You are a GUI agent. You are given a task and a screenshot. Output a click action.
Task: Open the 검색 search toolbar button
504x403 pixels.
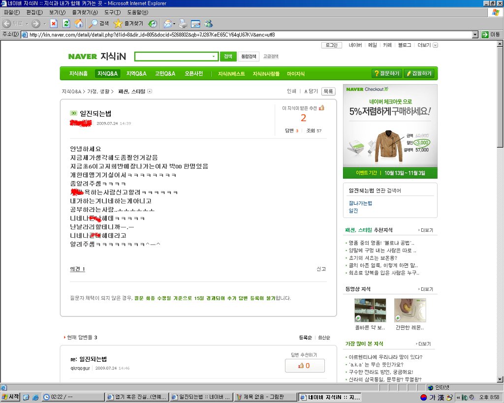[99, 24]
